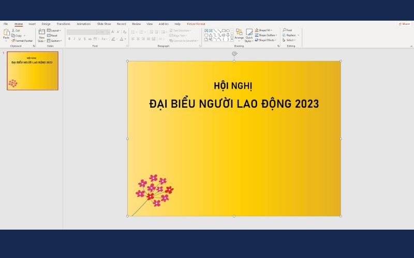Select the line shape in gallery
The height and width of the screenshot is (258, 414).
(x=215, y=31)
